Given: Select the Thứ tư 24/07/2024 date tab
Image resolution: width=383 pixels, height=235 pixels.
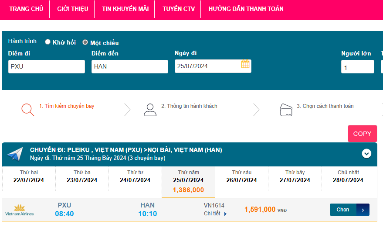Looking at the screenshot, I should coord(135,176).
